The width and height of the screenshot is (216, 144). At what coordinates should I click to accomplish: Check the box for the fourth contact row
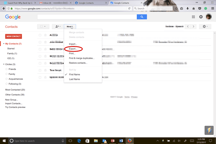click(40, 56)
